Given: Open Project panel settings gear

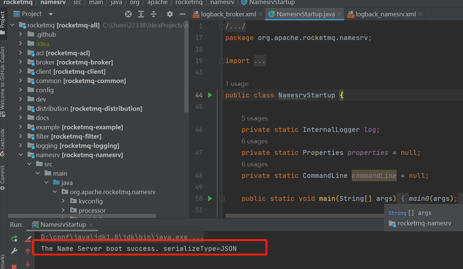Looking at the screenshot, I should pyautogui.click(x=170, y=14).
